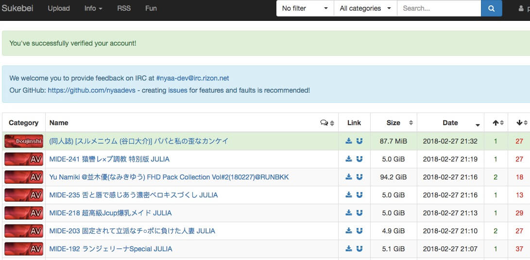The height and width of the screenshot is (260, 530).
Task: Open magnet link for MIDE-235
Action: pyautogui.click(x=359, y=195)
